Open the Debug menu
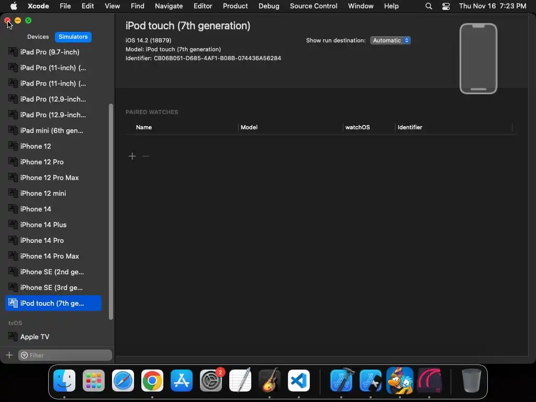The image size is (536, 402). tap(269, 6)
